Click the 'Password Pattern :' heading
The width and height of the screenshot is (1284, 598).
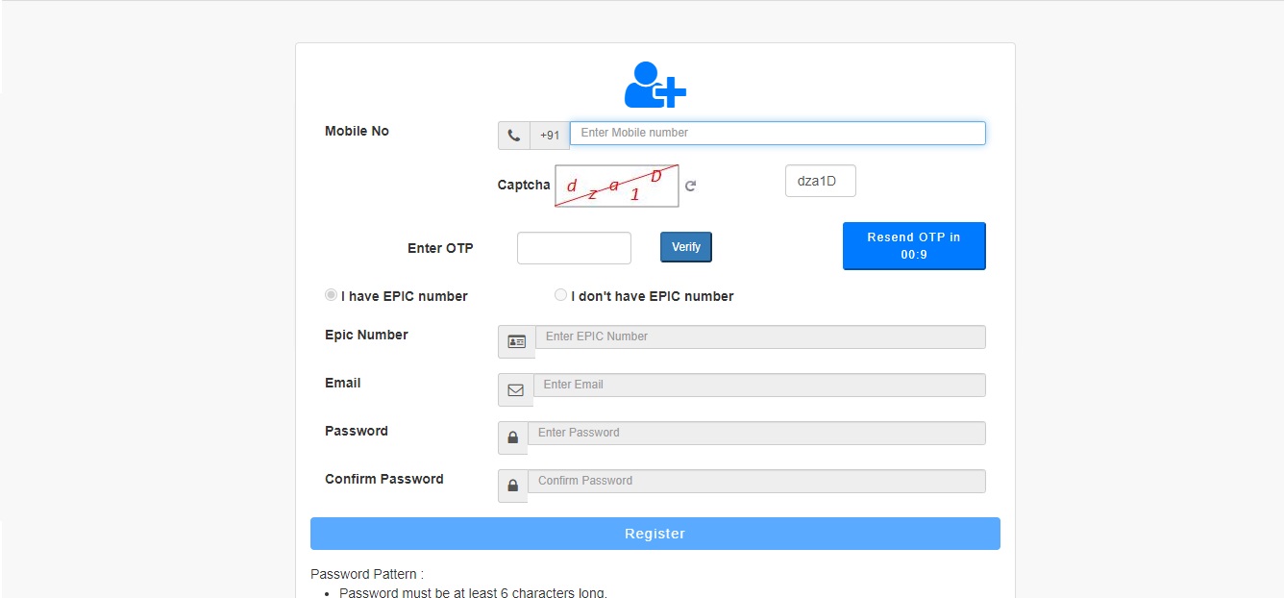click(x=367, y=574)
